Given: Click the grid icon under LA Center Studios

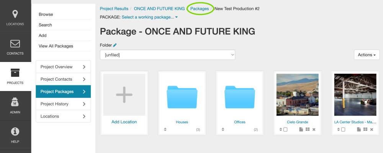Looking at the screenshot, I should pos(365,130).
